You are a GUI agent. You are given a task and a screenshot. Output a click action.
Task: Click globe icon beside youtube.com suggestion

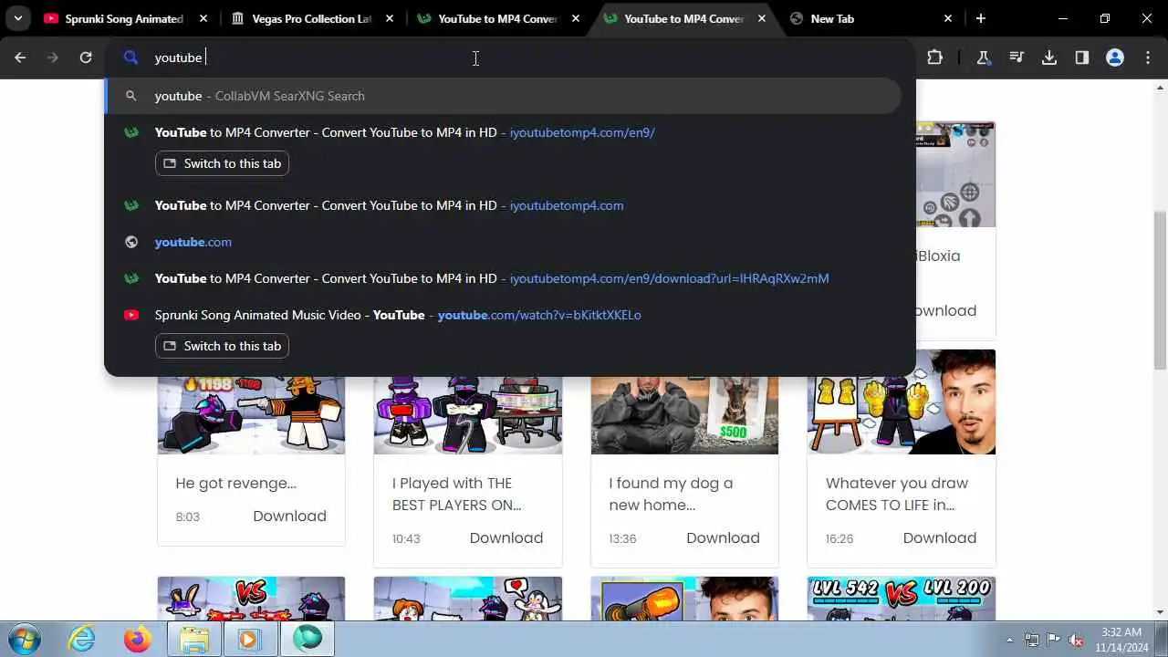tap(131, 242)
